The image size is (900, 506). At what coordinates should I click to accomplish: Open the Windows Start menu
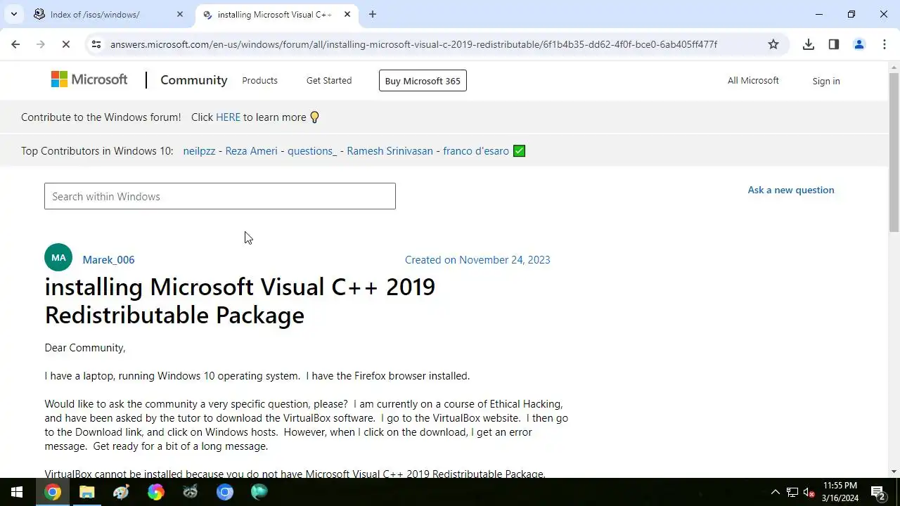point(17,492)
